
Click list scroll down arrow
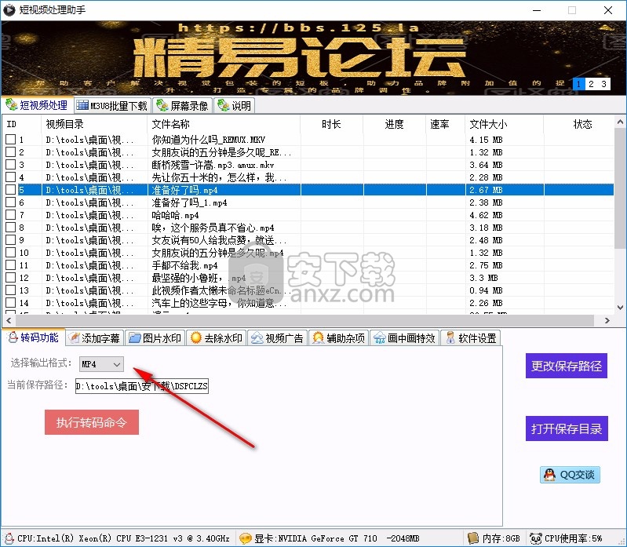620,308
